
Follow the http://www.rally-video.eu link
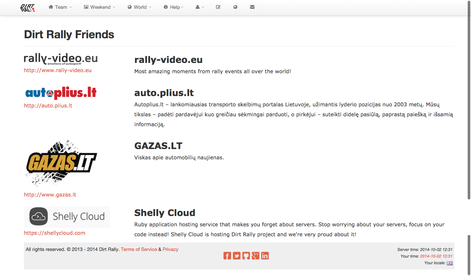click(58, 70)
